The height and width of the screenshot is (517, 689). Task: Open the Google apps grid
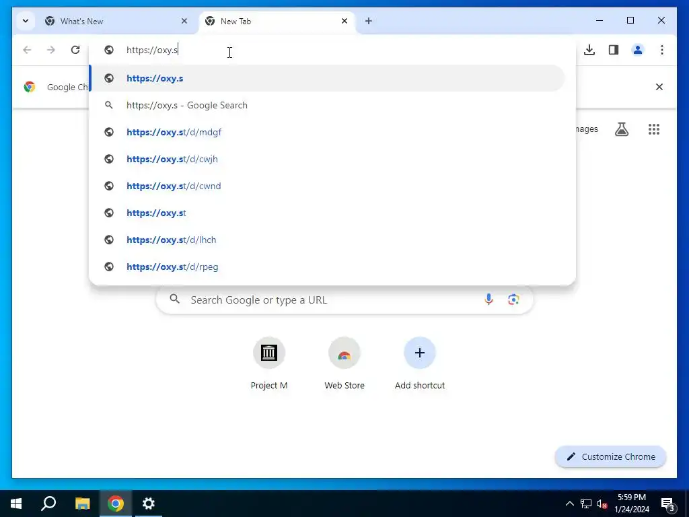pyautogui.click(x=654, y=129)
